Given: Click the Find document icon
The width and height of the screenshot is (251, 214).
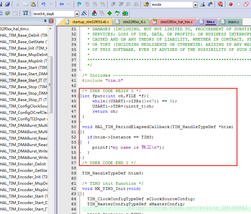Looking at the screenshot, I should click(x=202, y=4).
